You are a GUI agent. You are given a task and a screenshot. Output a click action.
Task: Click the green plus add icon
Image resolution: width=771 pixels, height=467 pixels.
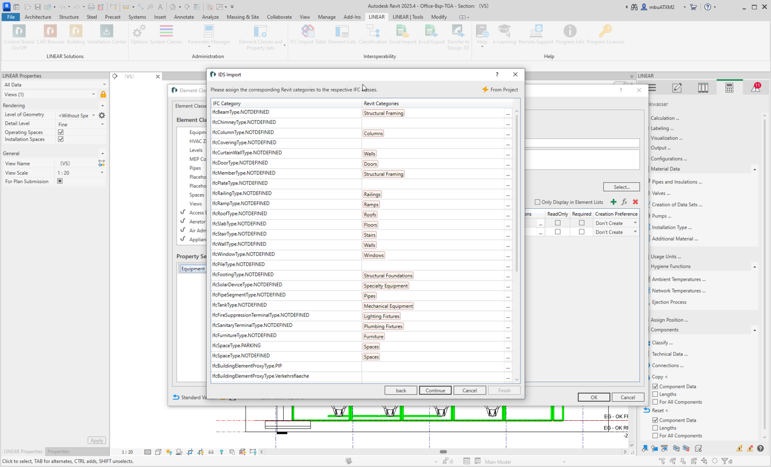[613, 202]
